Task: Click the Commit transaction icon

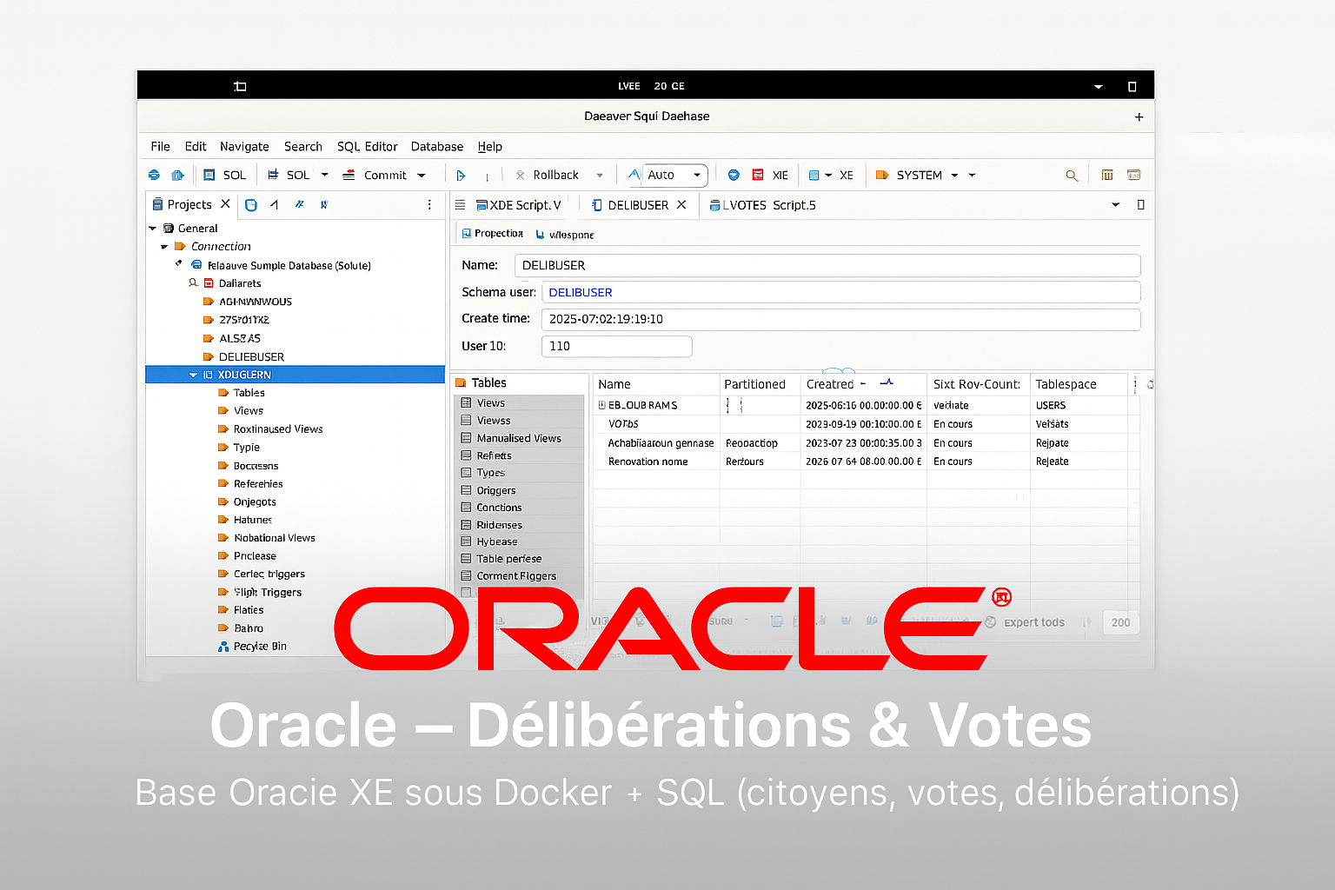Action: tap(349, 176)
